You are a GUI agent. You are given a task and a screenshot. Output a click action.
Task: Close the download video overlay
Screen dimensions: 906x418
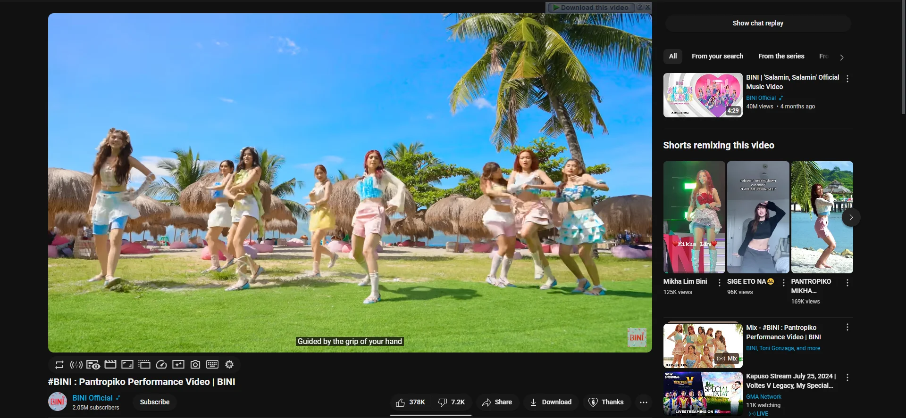[648, 8]
